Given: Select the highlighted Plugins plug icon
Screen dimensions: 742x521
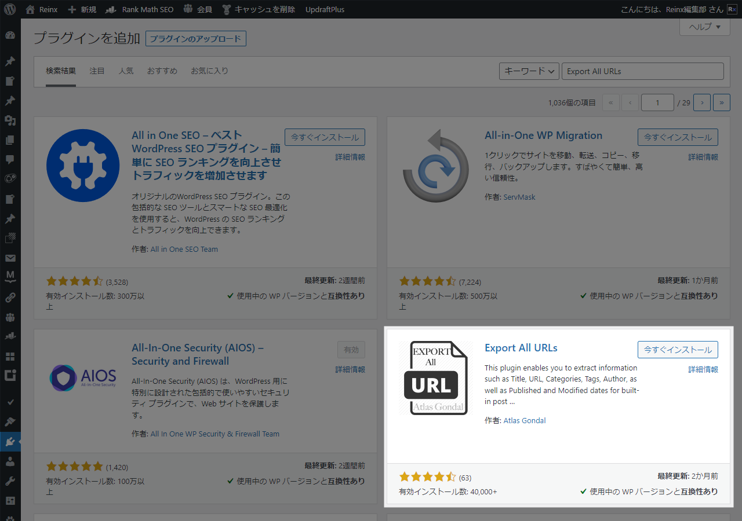Looking at the screenshot, I should [10, 442].
